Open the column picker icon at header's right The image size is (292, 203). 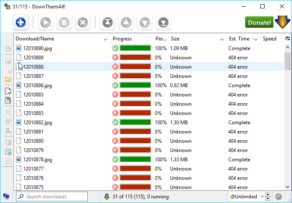tap(287, 39)
